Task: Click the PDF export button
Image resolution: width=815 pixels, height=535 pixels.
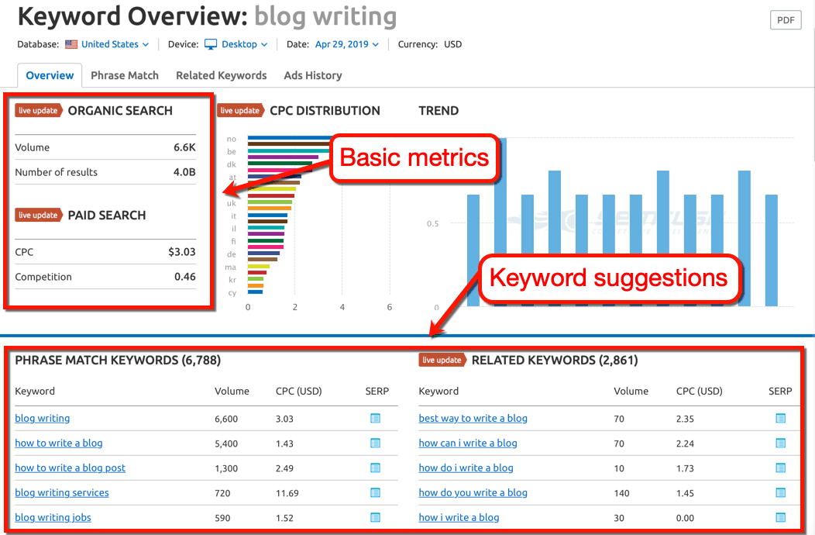Action: [x=785, y=20]
